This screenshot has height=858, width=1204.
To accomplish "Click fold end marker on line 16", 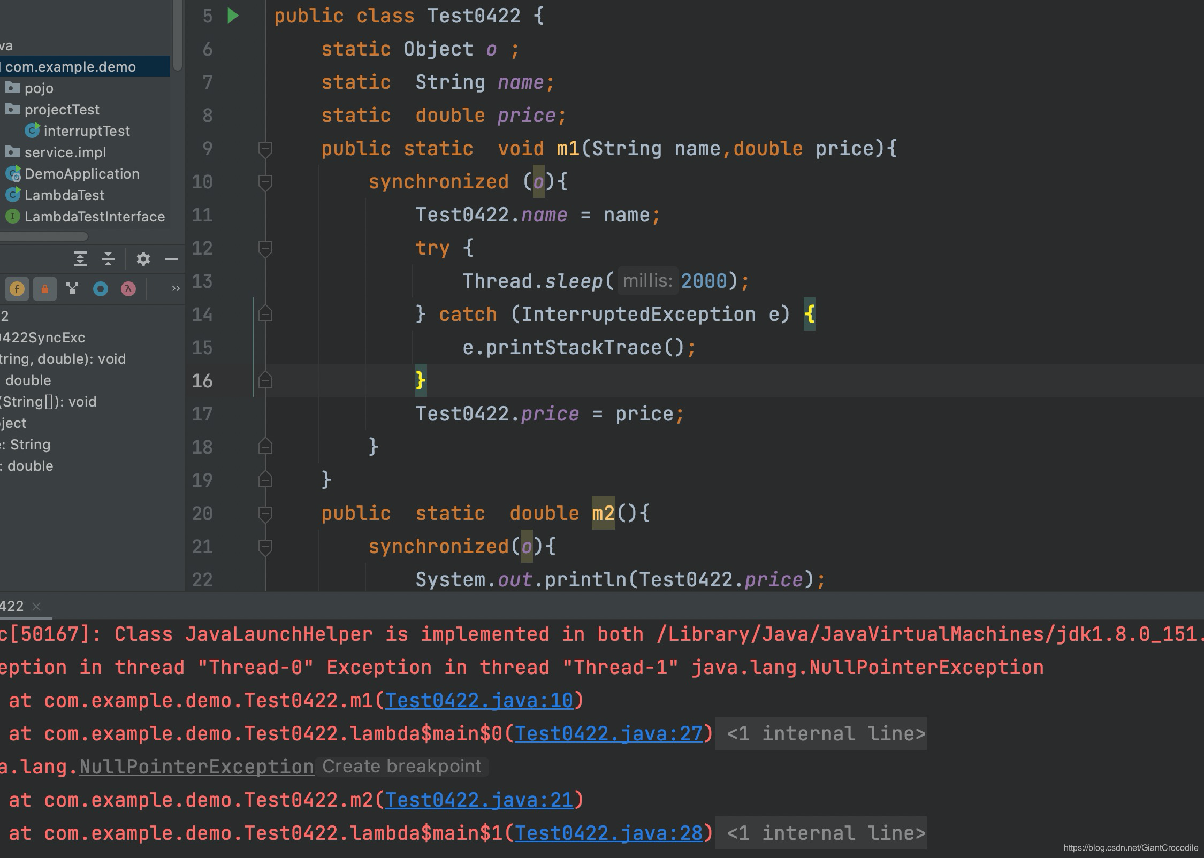I will [265, 380].
